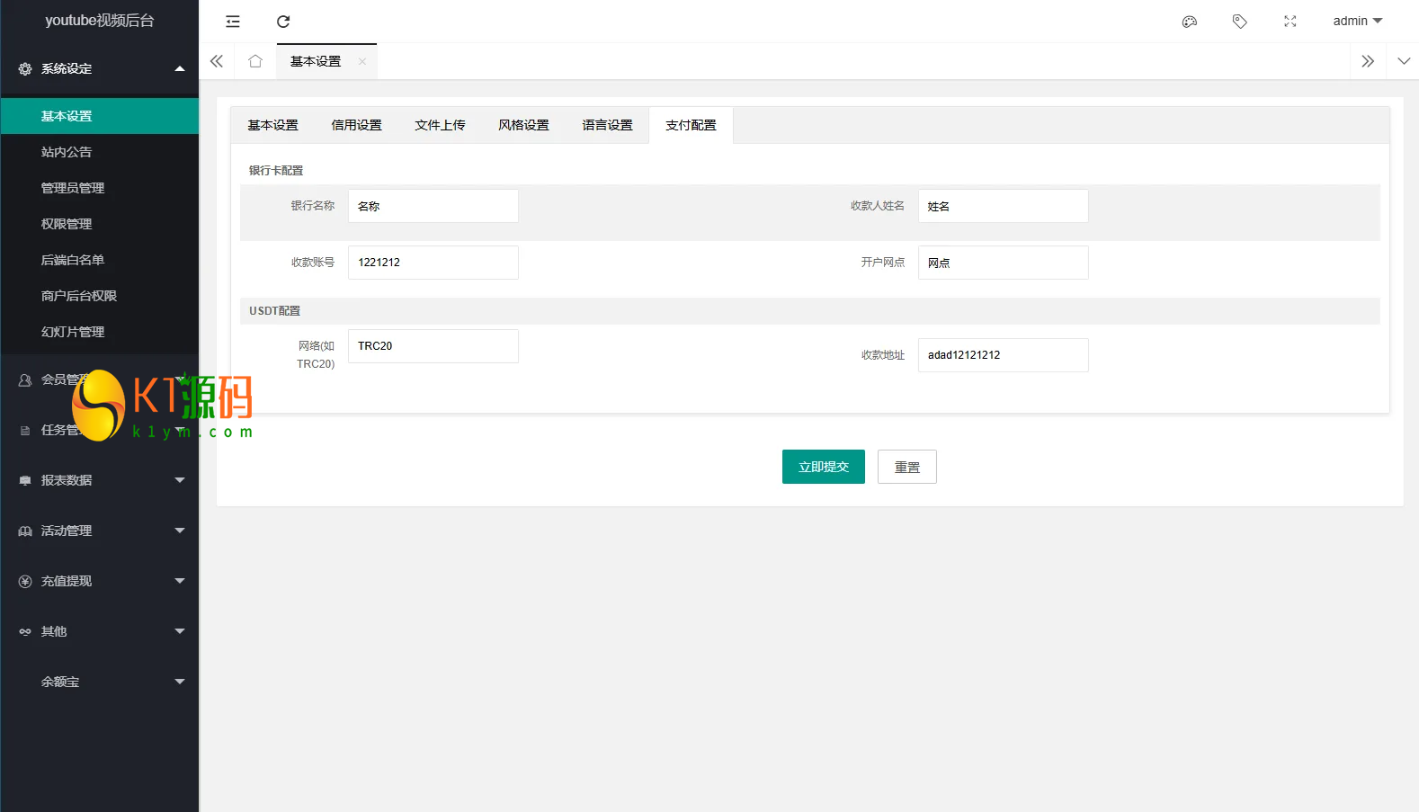
Task: Switch to the 基本设置 settings tab
Action: click(x=272, y=125)
